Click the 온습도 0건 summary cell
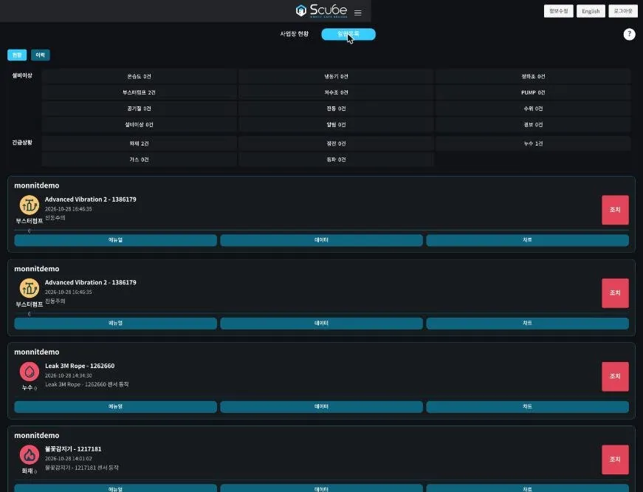The height and width of the screenshot is (492, 643). 140,76
